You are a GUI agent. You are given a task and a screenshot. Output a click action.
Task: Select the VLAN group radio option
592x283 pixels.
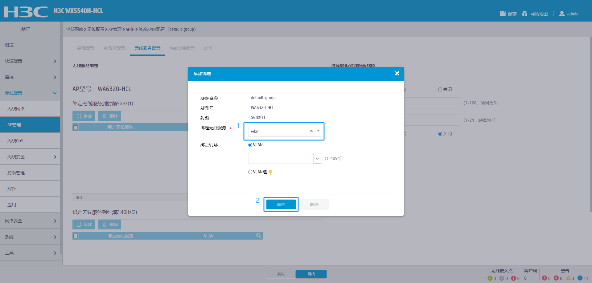(x=250, y=172)
